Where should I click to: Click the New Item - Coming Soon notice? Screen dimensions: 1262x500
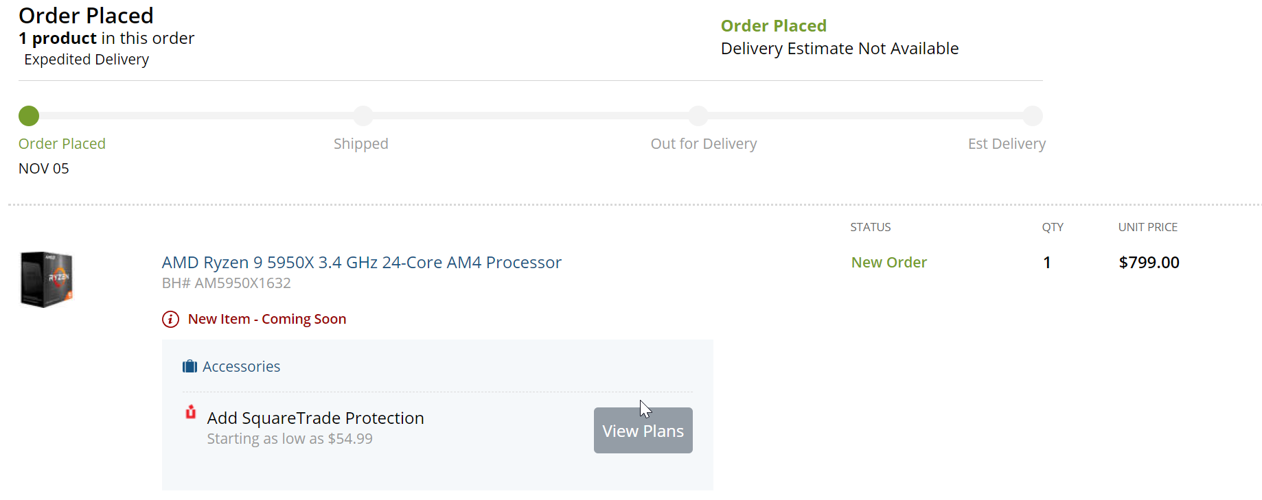click(x=267, y=319)
